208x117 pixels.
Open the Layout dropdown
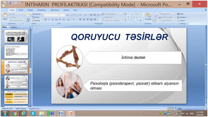pos(37,14)
